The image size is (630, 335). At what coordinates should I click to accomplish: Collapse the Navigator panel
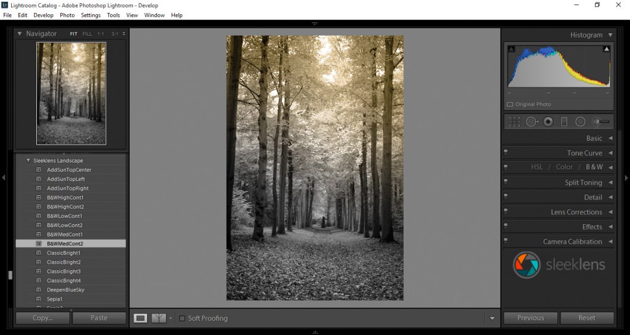[x=19, y=34]
